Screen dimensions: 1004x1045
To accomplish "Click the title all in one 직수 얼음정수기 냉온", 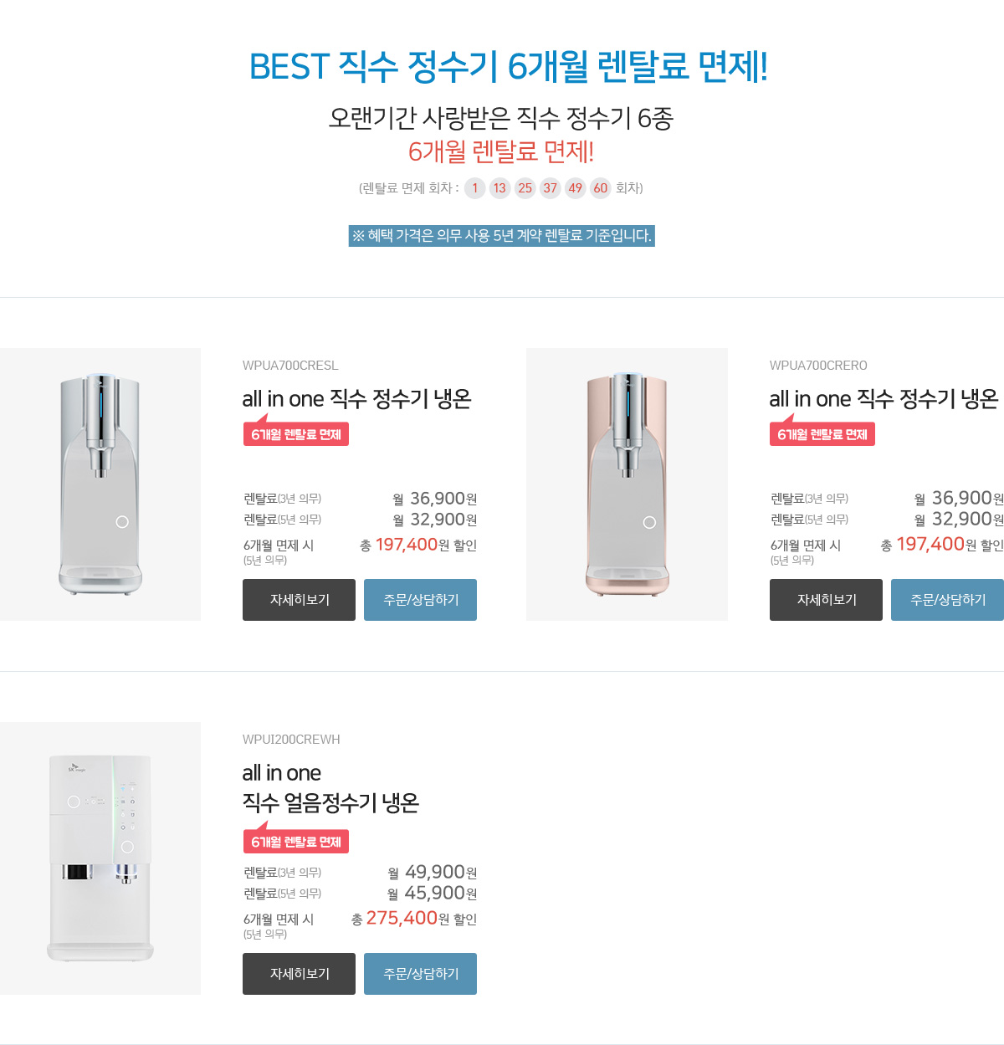I will point(330,788).
